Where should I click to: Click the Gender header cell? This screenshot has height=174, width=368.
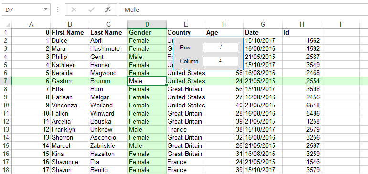click(147, 32)
